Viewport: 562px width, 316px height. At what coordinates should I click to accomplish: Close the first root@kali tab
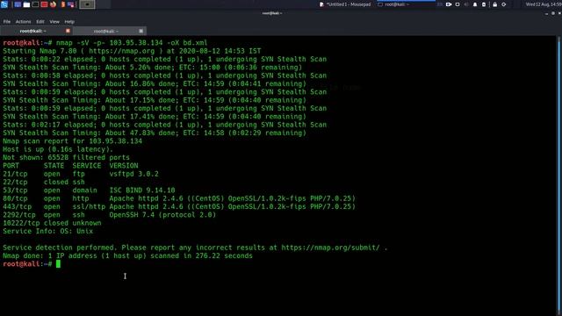[68, 32]
